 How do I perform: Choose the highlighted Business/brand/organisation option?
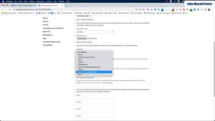94,72
